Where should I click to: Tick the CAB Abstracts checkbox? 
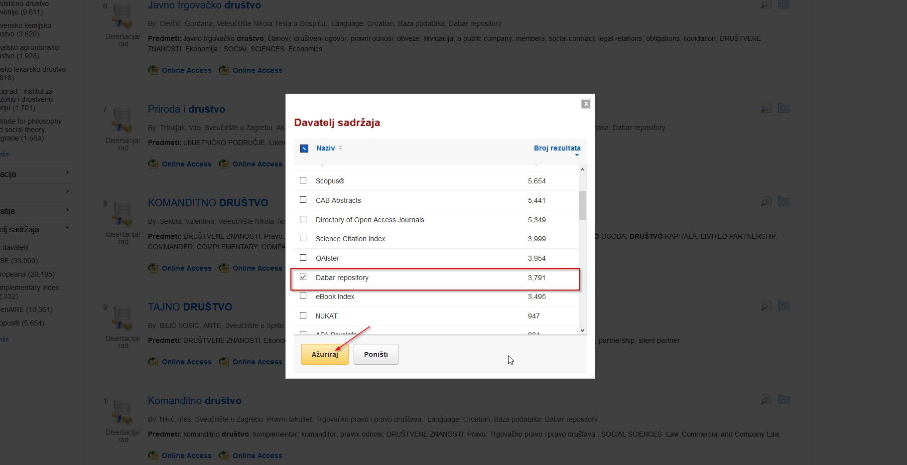click(x=303, y=200)
